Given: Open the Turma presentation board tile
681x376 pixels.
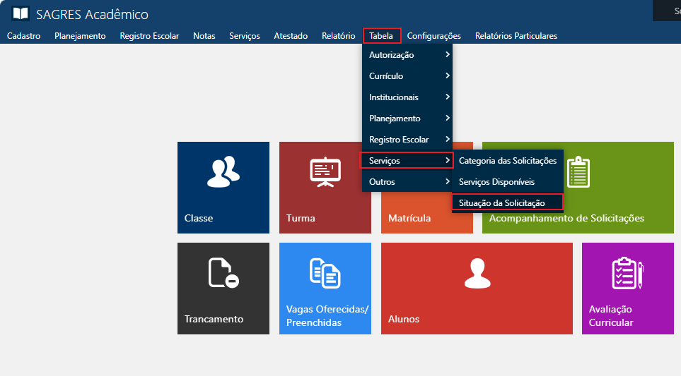Looking at the screenshot, I should point(325,187).
